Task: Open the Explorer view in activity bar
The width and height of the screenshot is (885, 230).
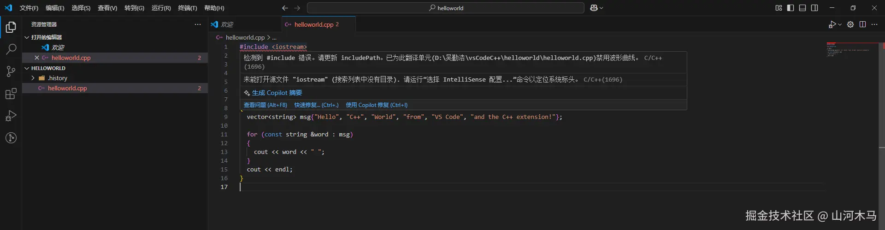Action: (11, 27)
